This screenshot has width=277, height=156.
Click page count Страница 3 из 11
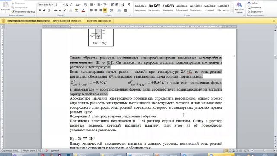[10, 151]
